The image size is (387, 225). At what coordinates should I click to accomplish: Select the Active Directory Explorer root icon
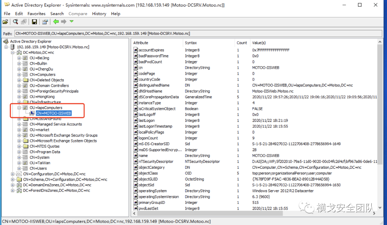5,41
